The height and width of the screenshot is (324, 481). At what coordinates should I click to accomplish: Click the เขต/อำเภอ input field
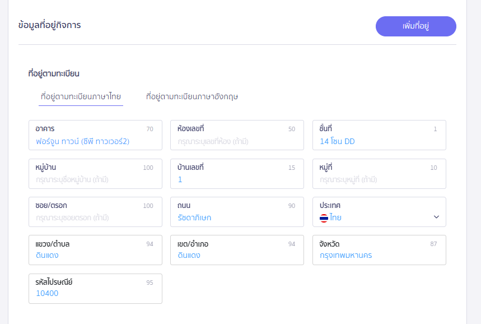point(236,256)
